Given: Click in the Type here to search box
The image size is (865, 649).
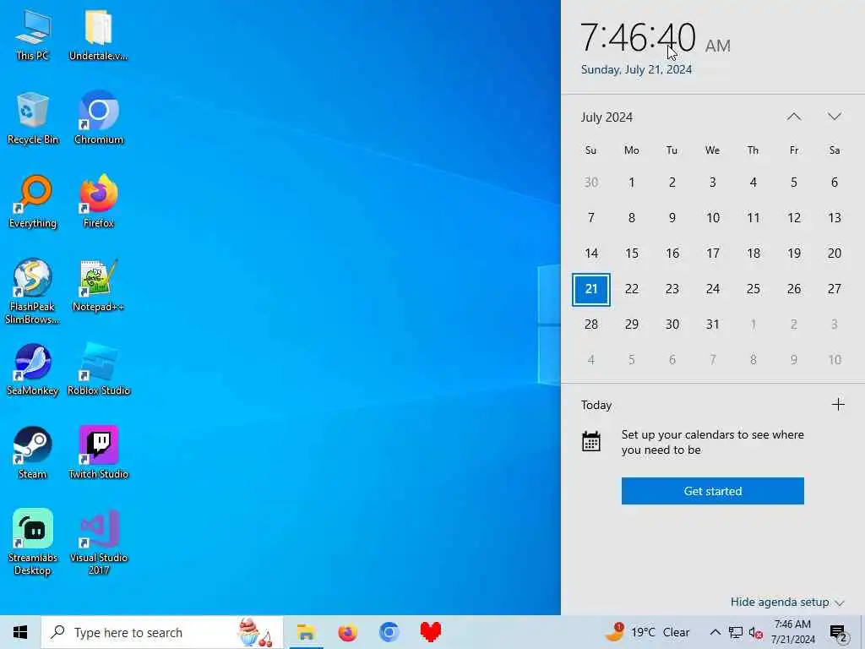Looking at the screenshot, I should (x=162, y=632).
